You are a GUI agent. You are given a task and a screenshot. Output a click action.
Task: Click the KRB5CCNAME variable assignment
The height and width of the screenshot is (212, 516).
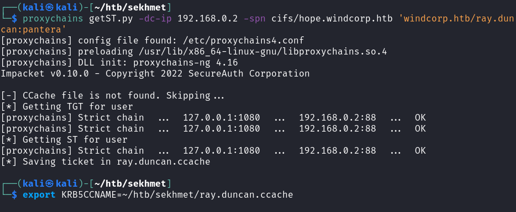coord(177,195)
